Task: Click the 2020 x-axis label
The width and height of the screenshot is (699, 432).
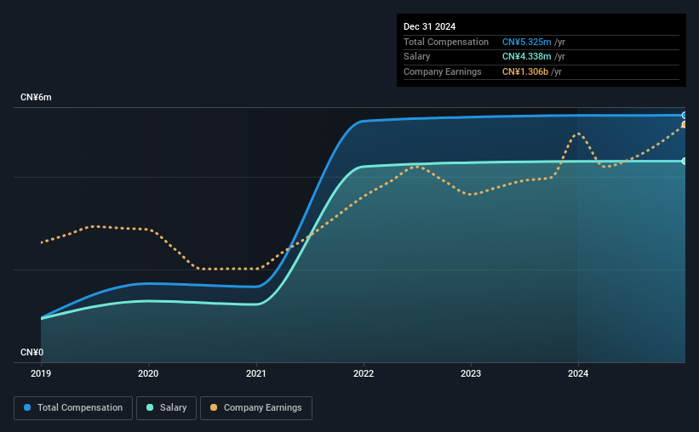Action: click(148, 373)
